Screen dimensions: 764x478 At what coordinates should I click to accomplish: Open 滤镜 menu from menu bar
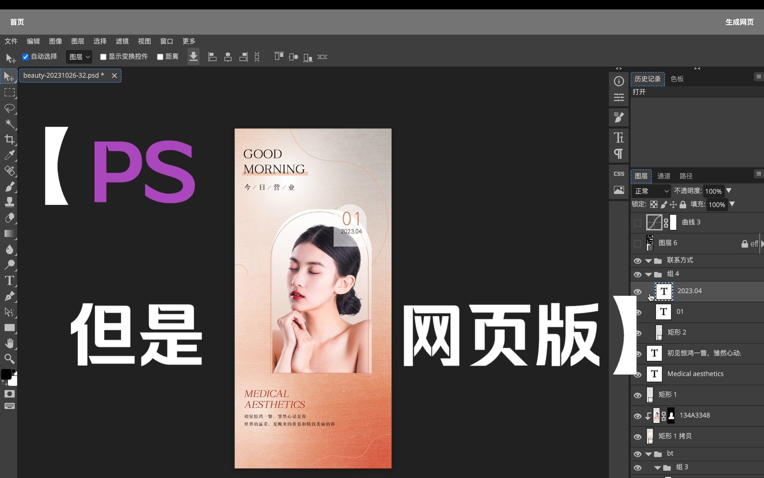(122, 41)
